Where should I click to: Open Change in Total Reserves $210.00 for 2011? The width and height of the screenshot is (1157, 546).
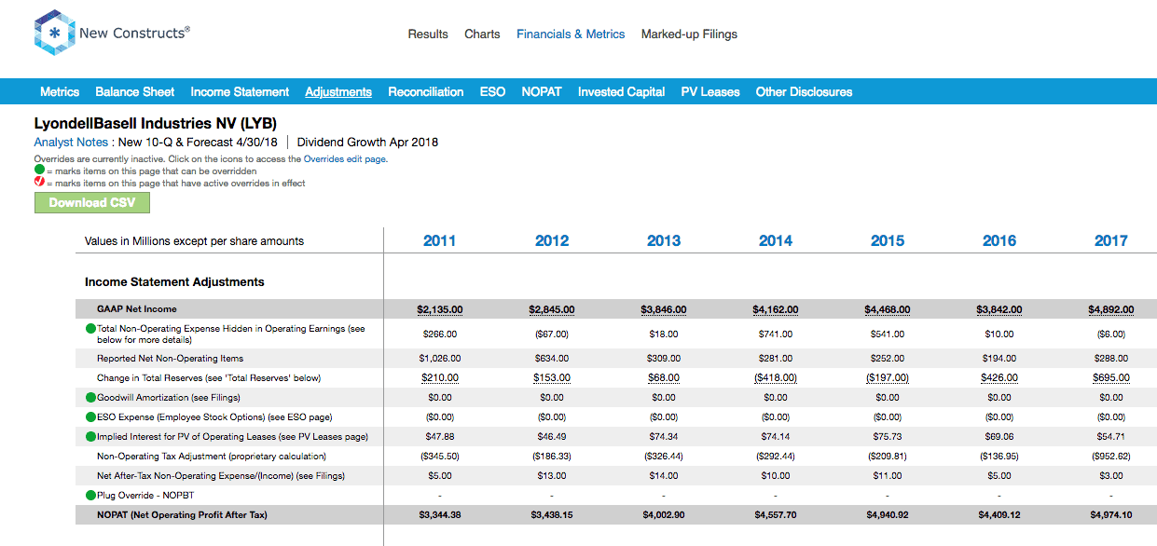pyautogui.click(x=440, y=378)
